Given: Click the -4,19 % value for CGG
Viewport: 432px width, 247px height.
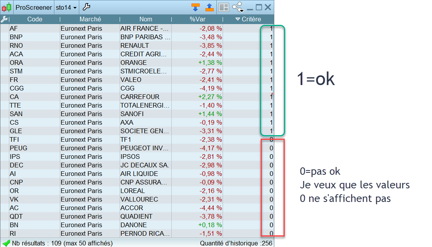Looking at the screenshot, I should [211, 89].
